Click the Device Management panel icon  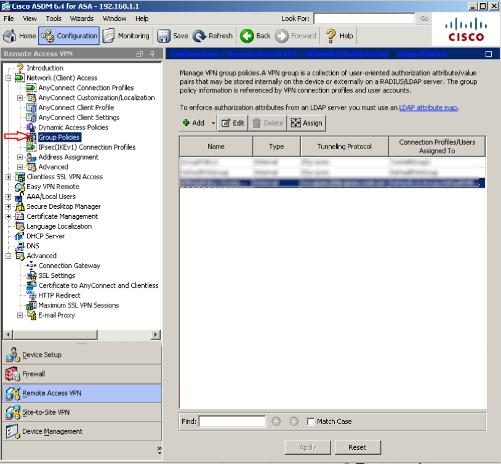click(x=13, y=431)
